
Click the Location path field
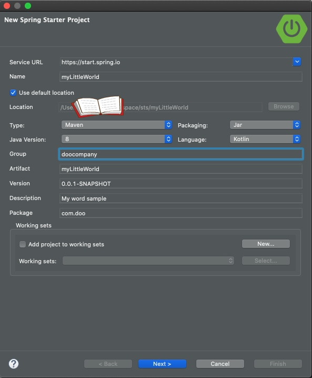point(160,107)
